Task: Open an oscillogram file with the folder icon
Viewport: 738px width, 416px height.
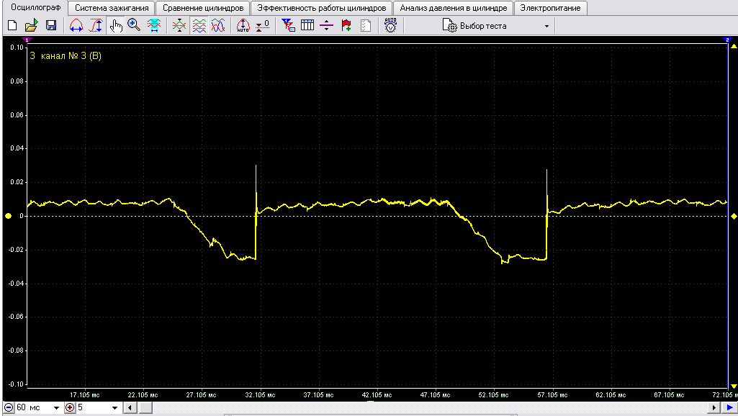Action: [x=32, y=25]
